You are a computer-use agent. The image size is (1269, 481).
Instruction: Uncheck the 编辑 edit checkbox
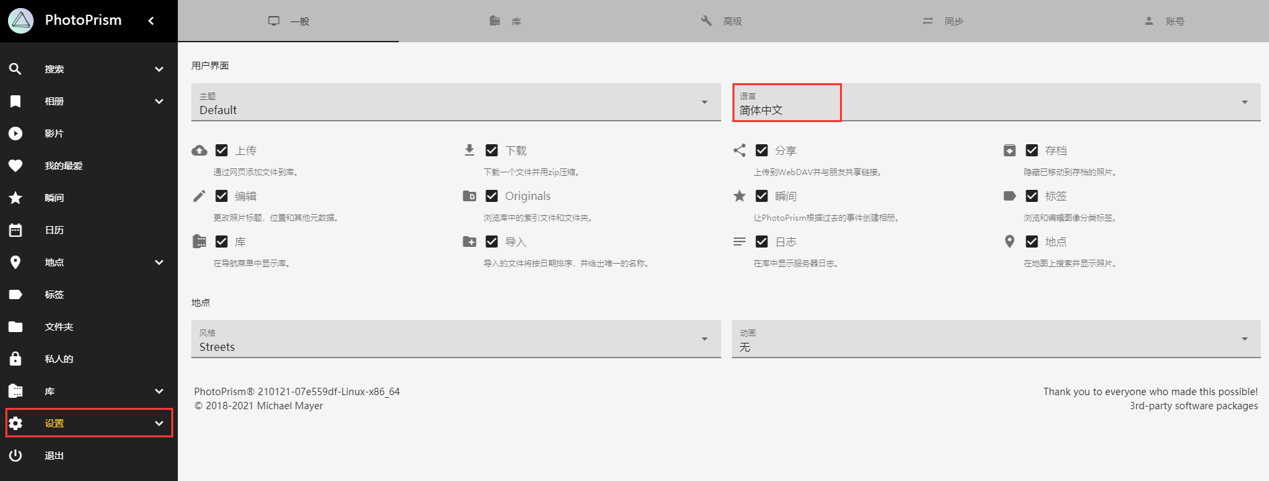click(222, 196)
